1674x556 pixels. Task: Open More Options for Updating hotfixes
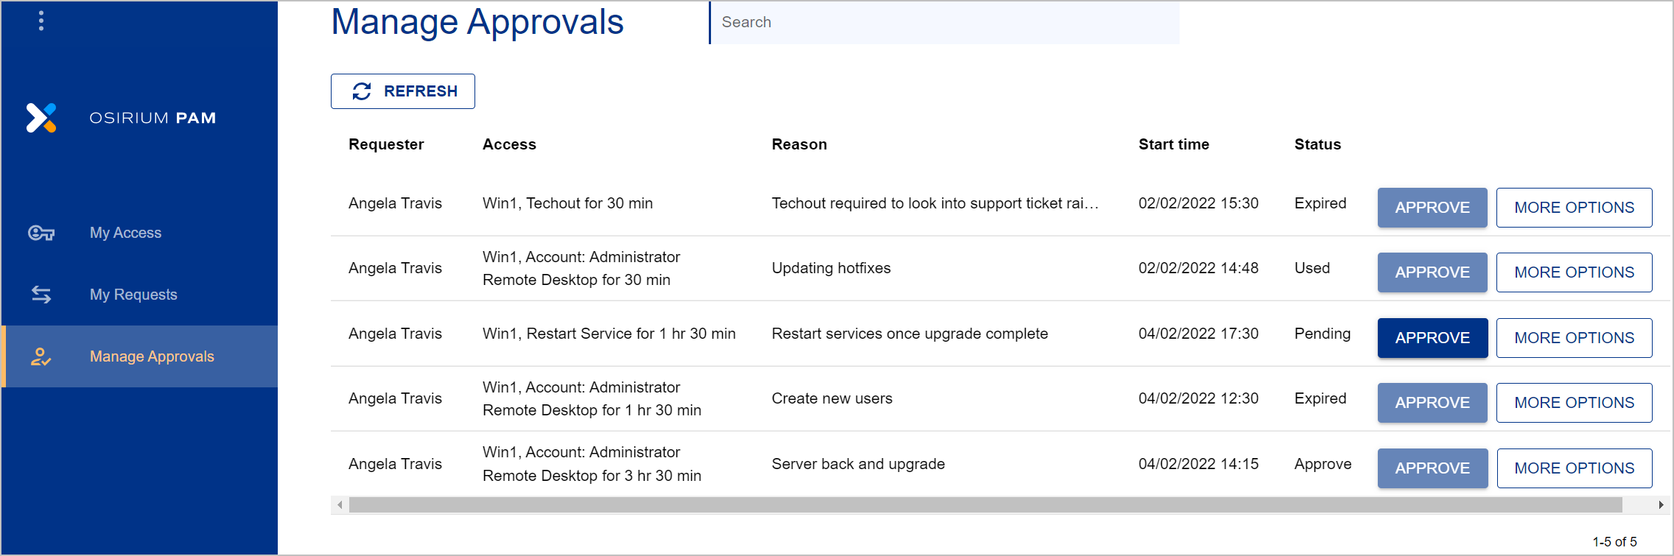(x=1574, y=272)
